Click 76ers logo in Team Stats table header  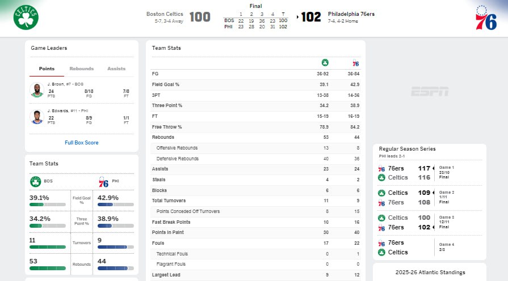tap(355, 62)
